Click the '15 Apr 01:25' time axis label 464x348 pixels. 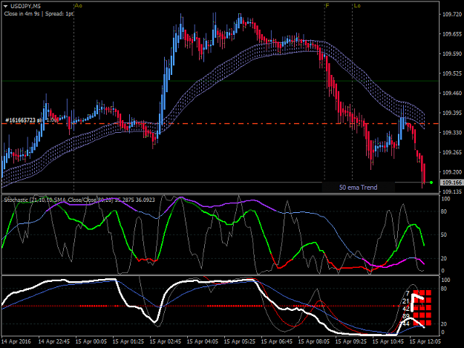(128, 341)
